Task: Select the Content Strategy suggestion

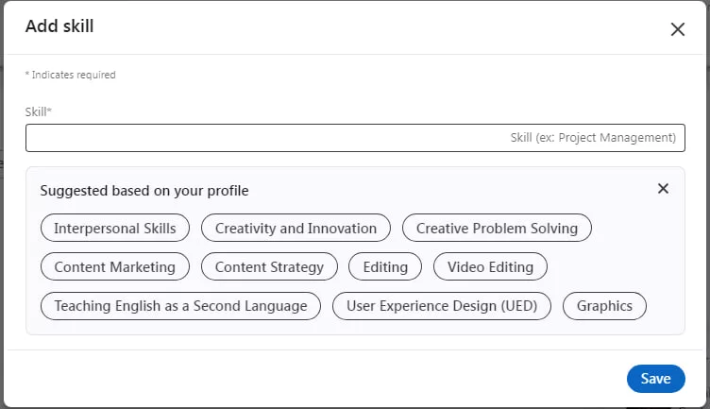Action: (269, 267)
